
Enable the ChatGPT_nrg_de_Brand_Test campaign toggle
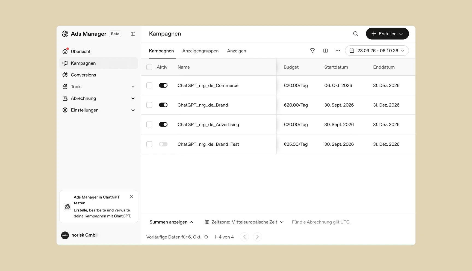coord(163,144)
